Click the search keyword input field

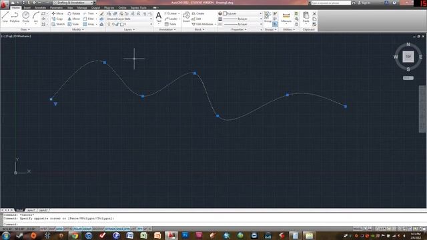click(x=331, y=3)
